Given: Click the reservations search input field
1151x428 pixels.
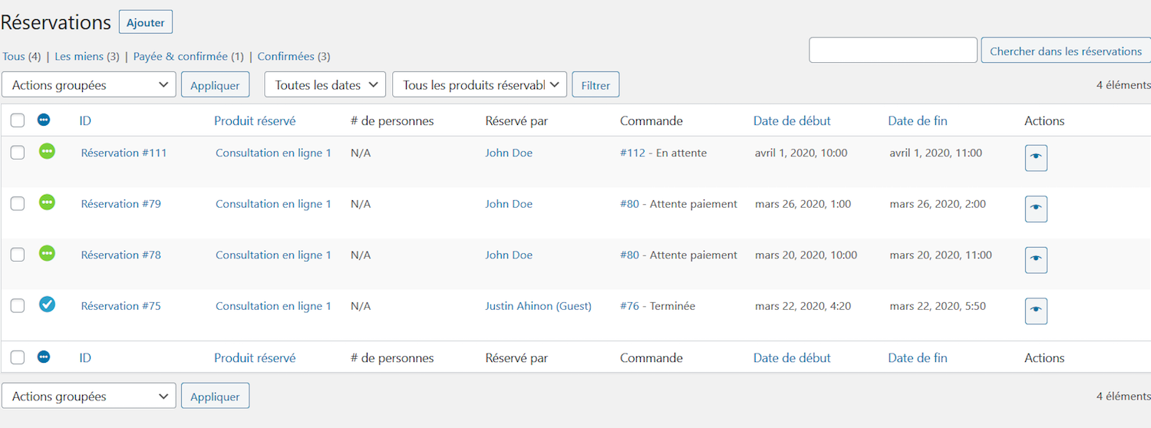Looking at the screenshot, I should (892, 51).
